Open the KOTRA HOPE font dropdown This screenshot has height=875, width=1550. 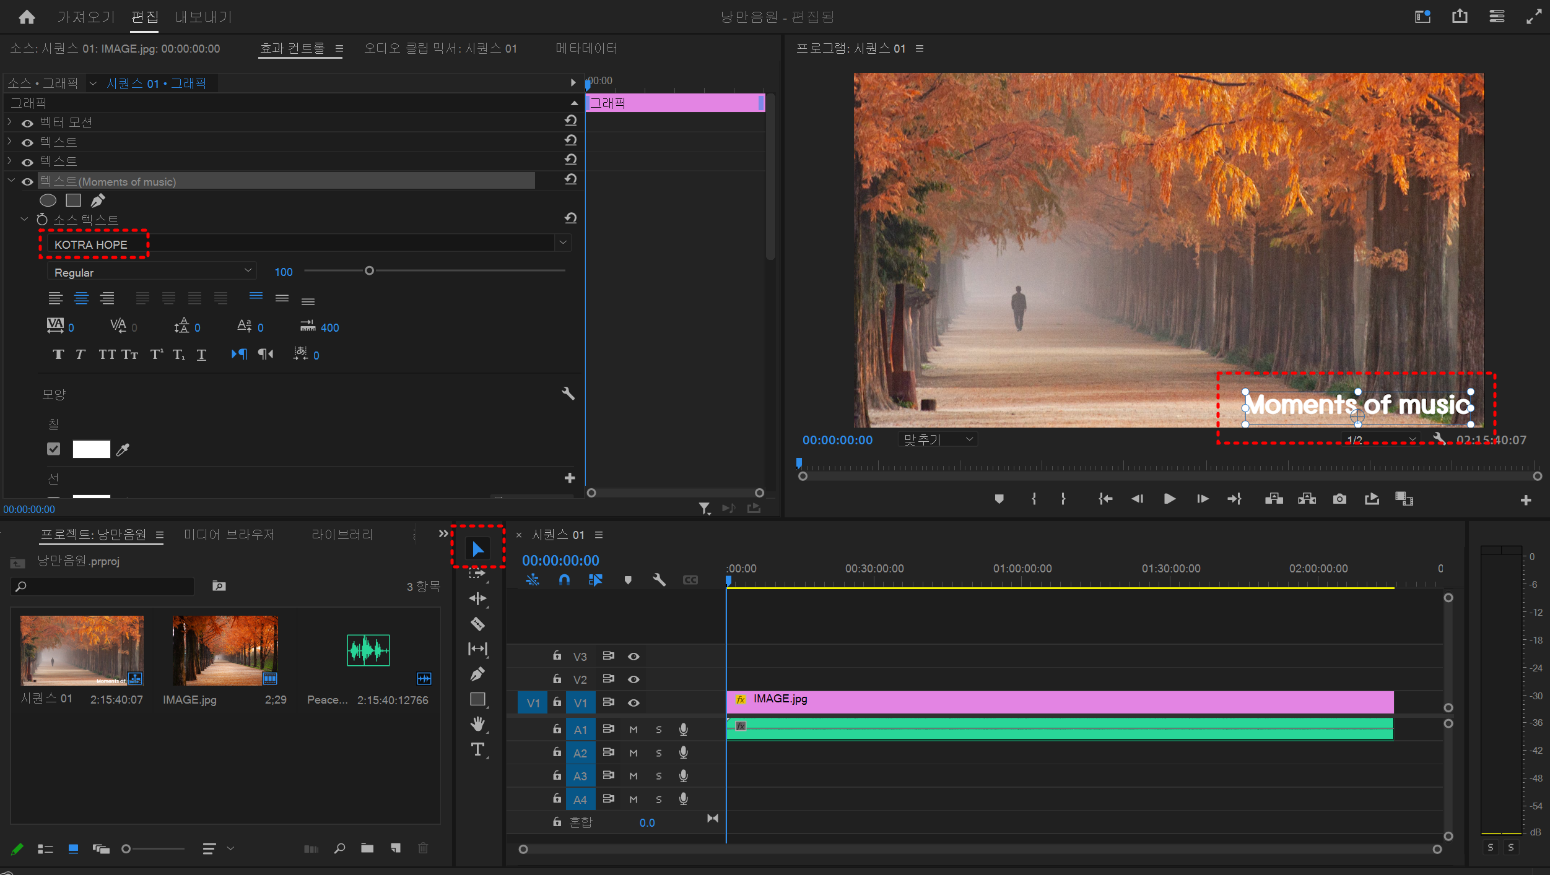pos(562,243)
